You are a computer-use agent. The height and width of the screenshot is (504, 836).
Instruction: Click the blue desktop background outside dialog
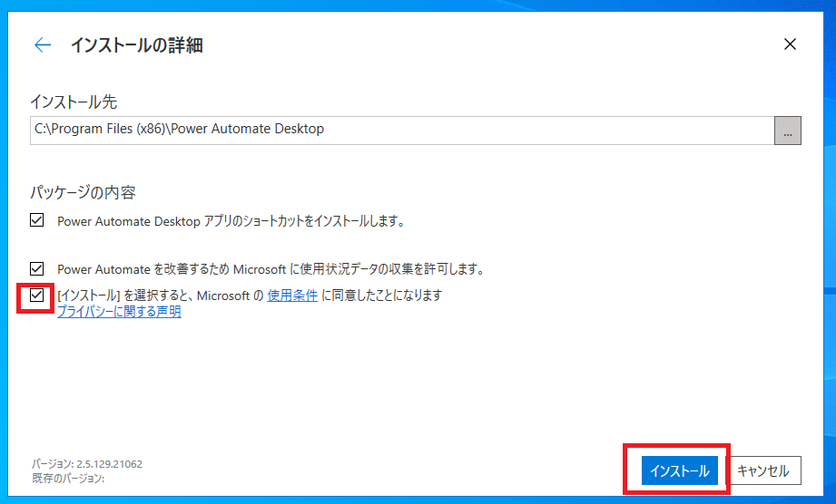point(829,272)
